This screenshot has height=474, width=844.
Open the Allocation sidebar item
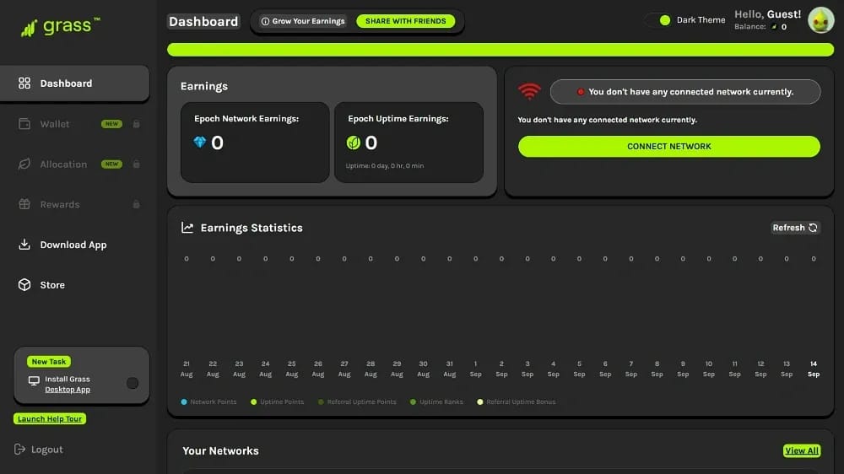[x=75, y=164]
